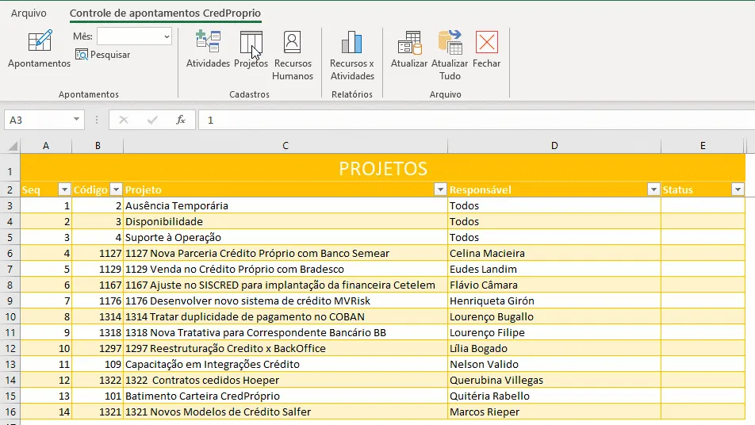Click '1127 Nova Parceria Crédito Próprio' cell

pyautogui.click(x=286, y=254)
